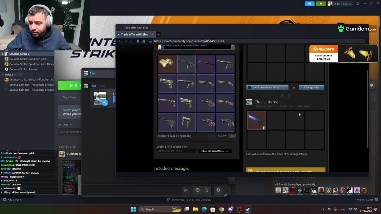Viewport: 381px width, 214px height.
Task: Close the Trade offer with Efes tab
Action: (153, 34)
